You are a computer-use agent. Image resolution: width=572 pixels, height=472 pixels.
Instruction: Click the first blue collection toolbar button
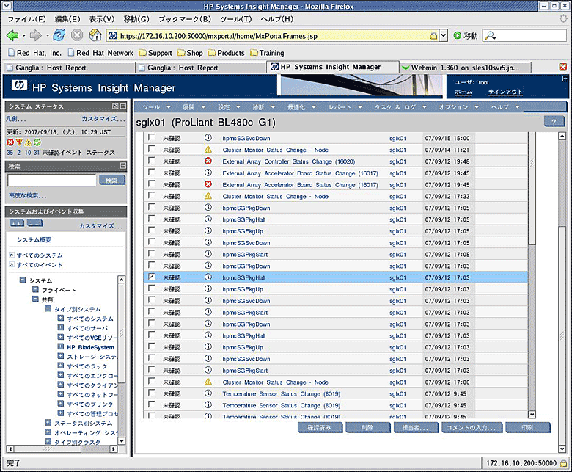[x=16, y=223]
